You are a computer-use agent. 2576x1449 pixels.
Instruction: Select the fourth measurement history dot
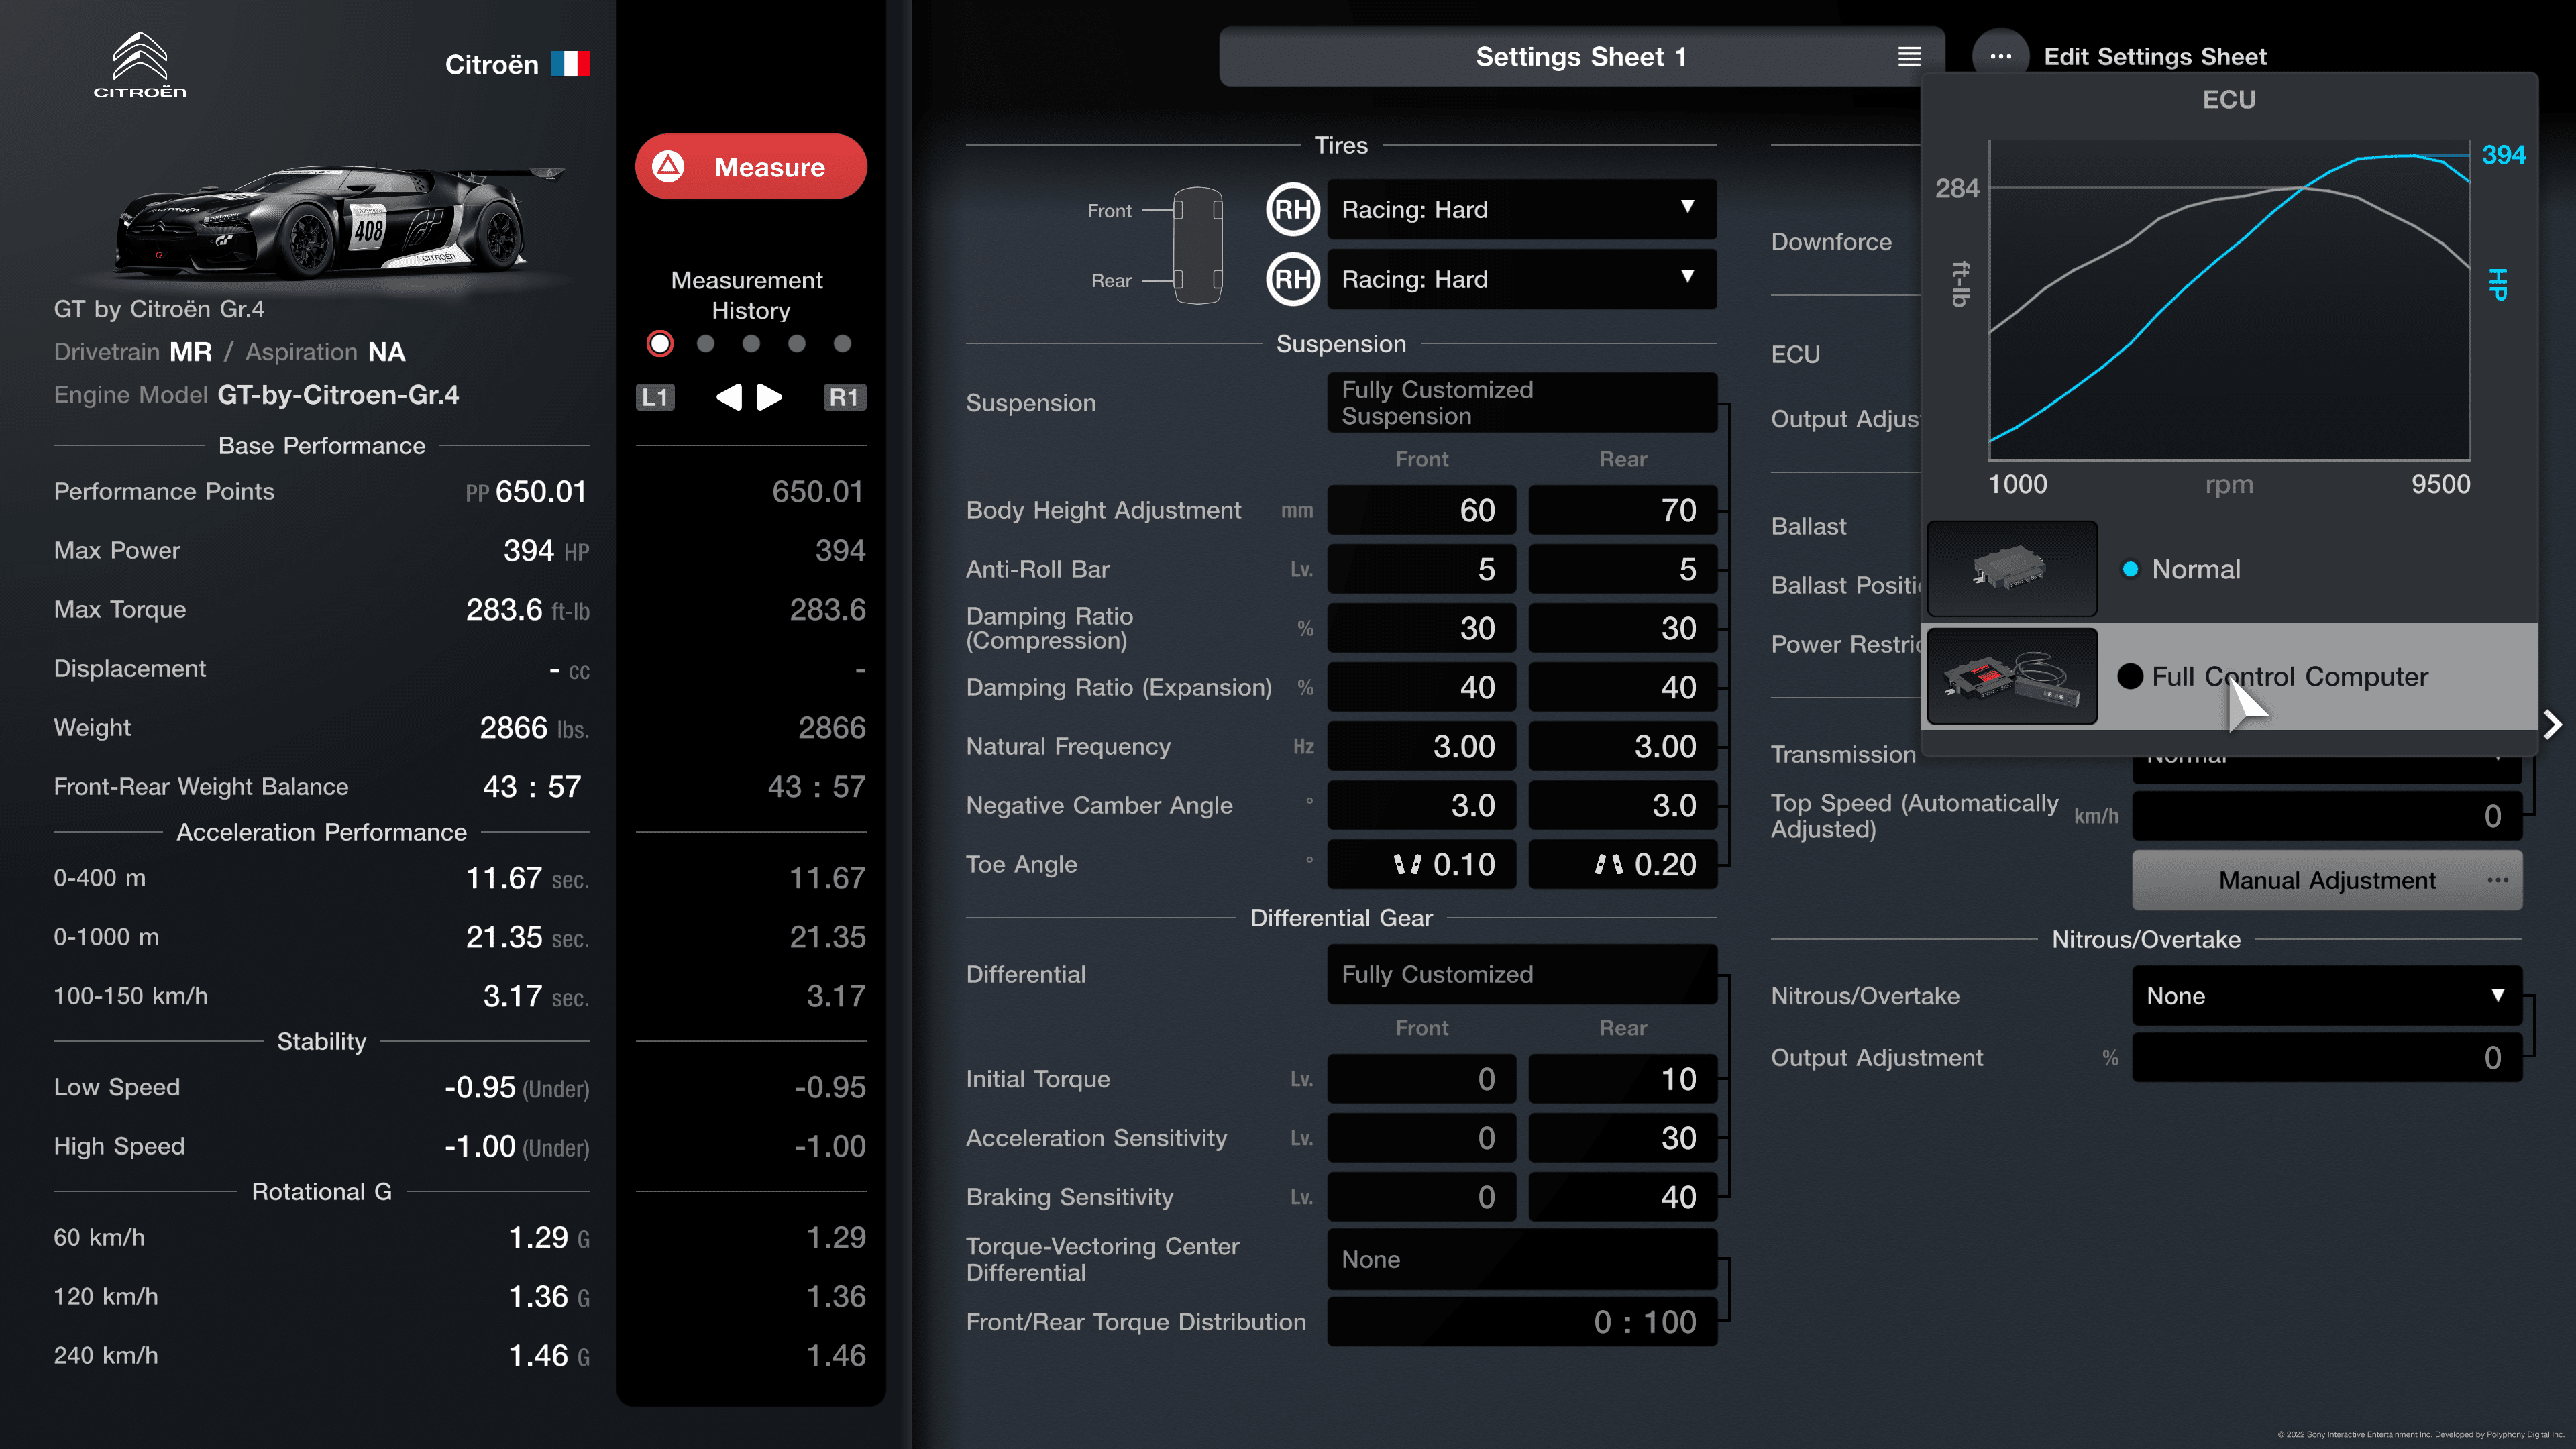[x=797, y=344]
